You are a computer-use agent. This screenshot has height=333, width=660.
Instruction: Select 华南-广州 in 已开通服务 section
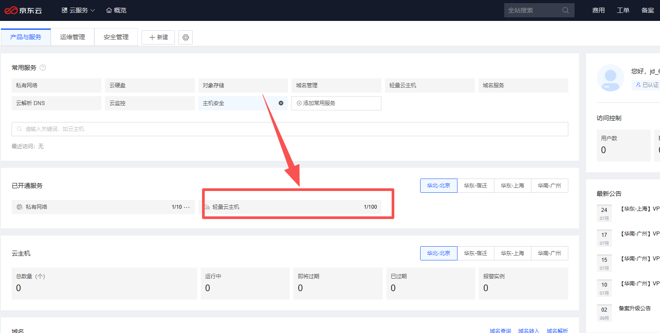pyautogui.click(x=550, y=186)
